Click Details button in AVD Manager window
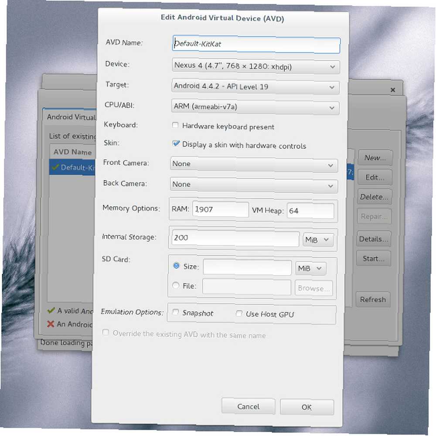 (x=374, y=239)
